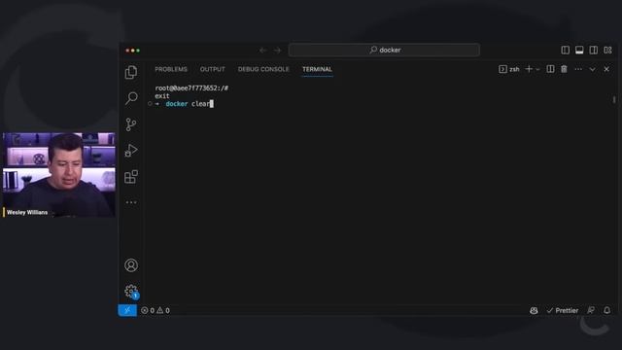
Task: Click the terminal scrollbar
Action: click(614, 99)
